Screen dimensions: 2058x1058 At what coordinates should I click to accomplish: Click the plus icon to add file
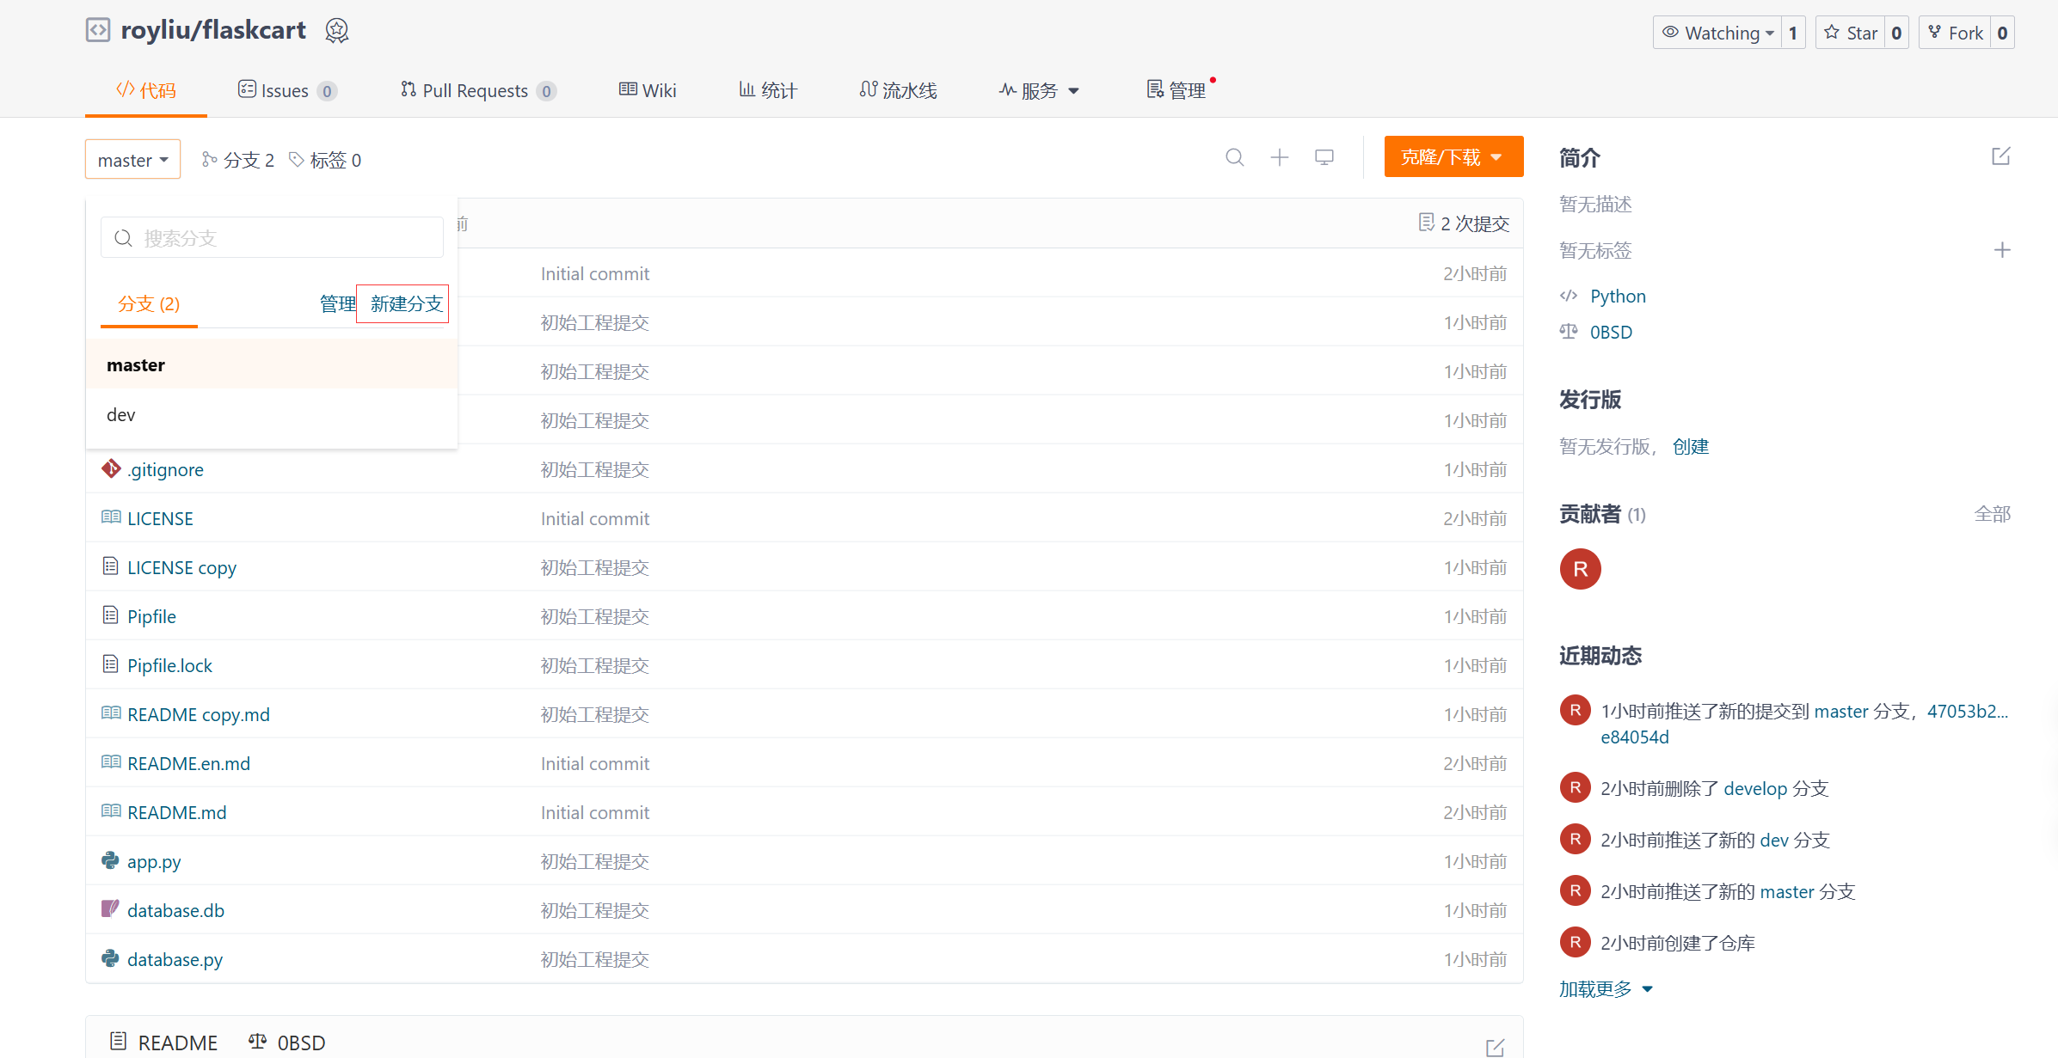[x=1280, y=157]
